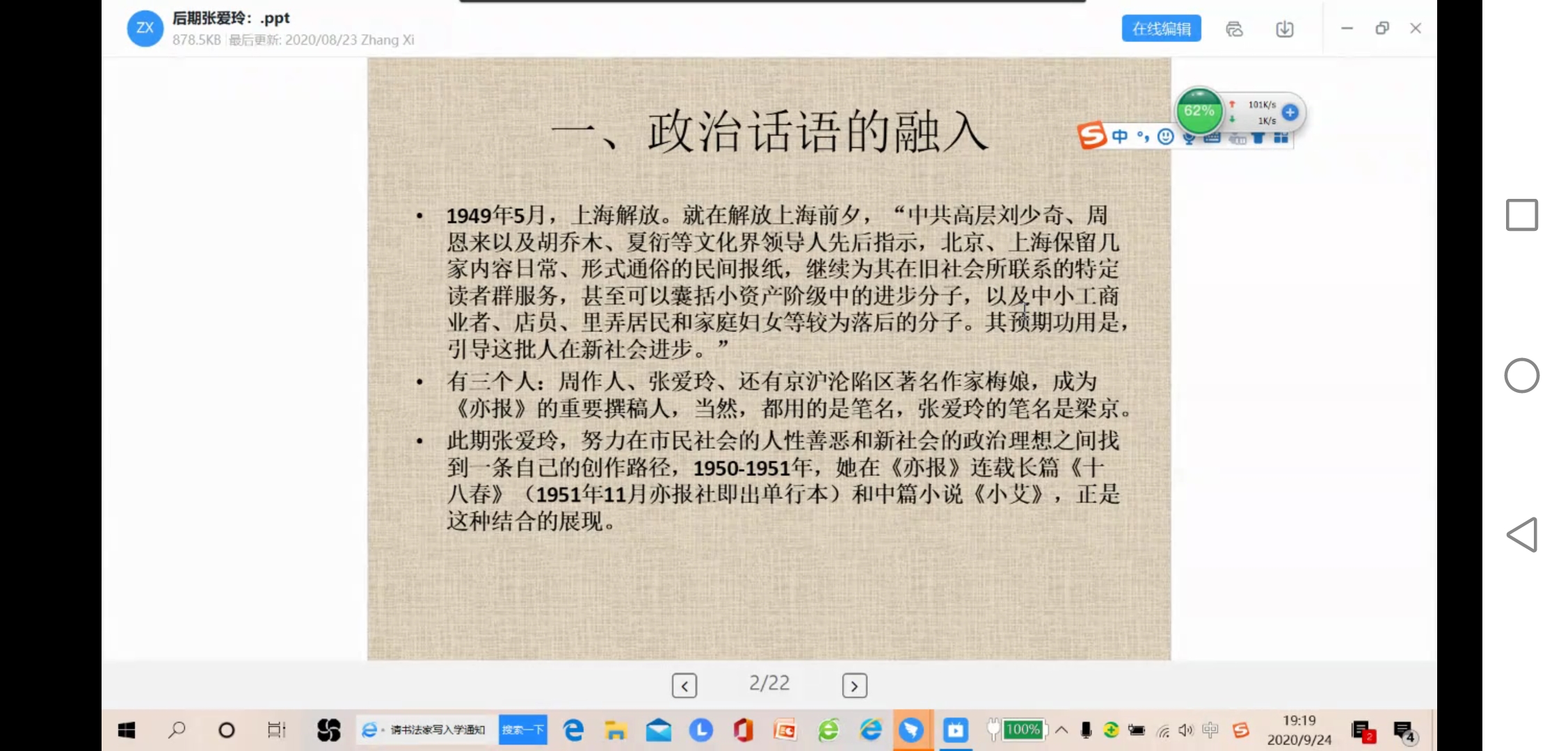Click the print icon in header

click(1234, 29)
